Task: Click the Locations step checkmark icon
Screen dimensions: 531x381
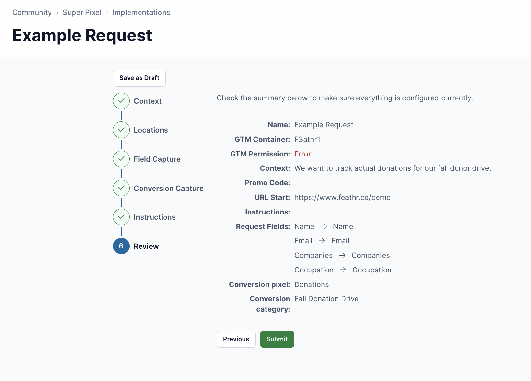Action: (x=121, y=130)
